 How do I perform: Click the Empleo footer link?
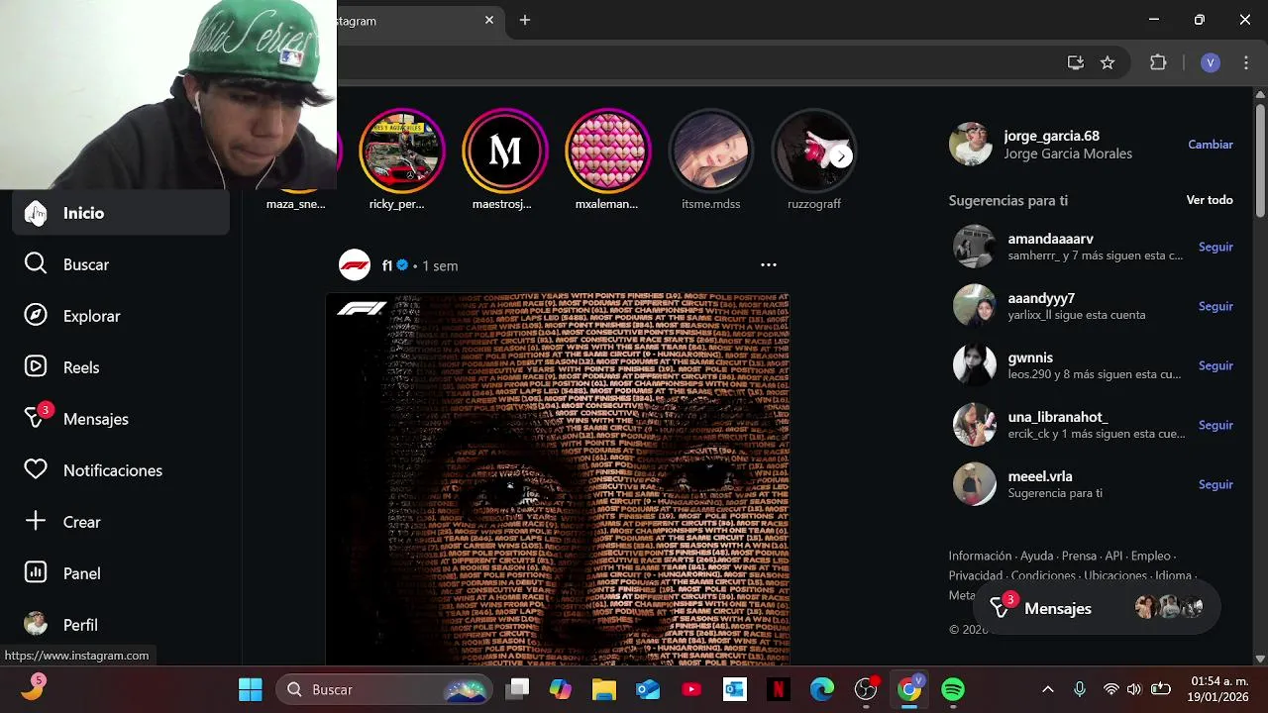1151,556
